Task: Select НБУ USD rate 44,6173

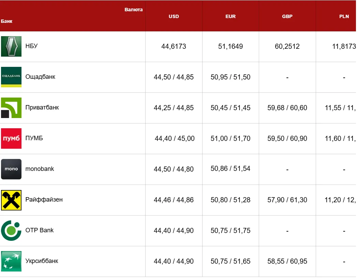Action: [x=174, y=46]
